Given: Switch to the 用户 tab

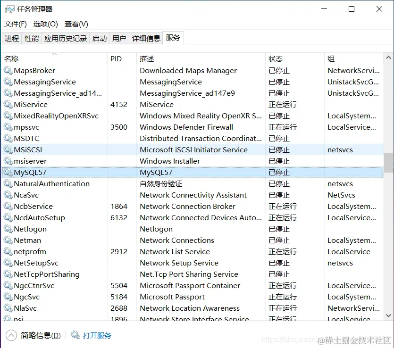Looking at the screenshot, I should click(x=119, y=38).
